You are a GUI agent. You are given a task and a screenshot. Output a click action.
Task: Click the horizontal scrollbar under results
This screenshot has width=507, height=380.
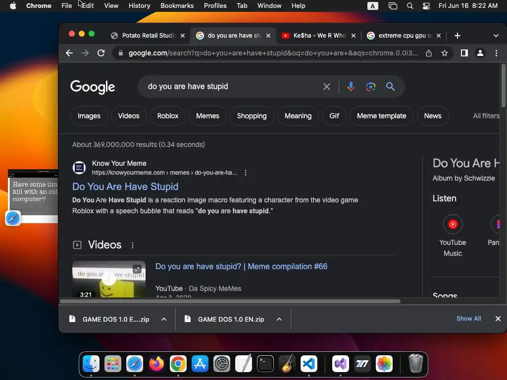(230, 301)
